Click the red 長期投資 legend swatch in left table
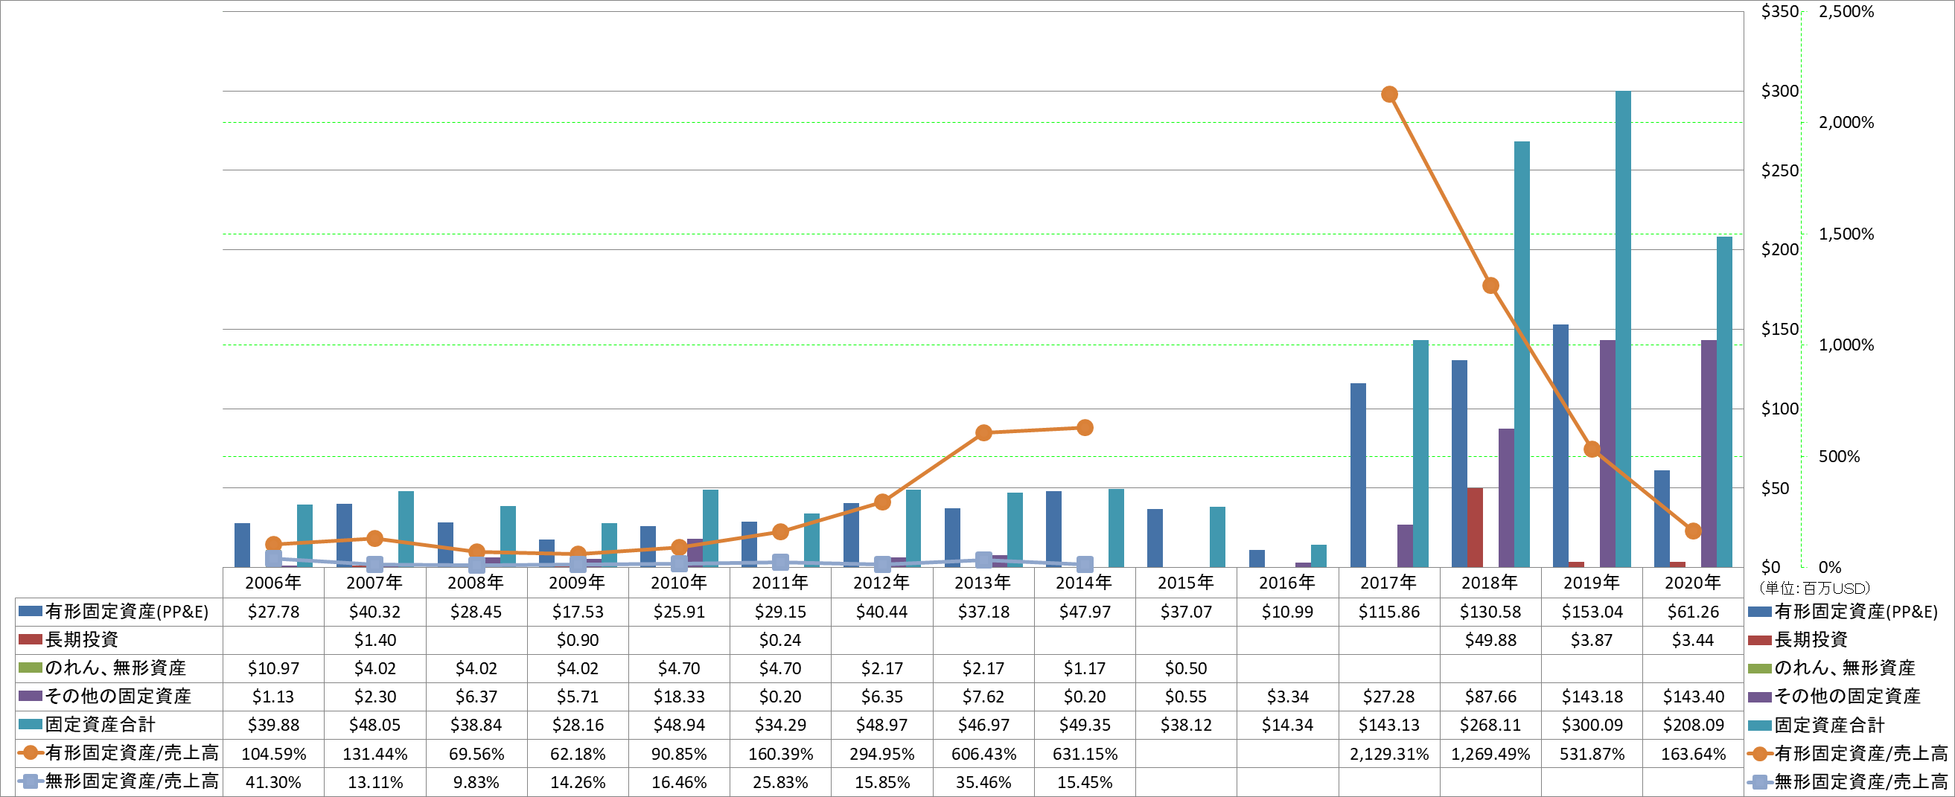 (x=31, y=639)
